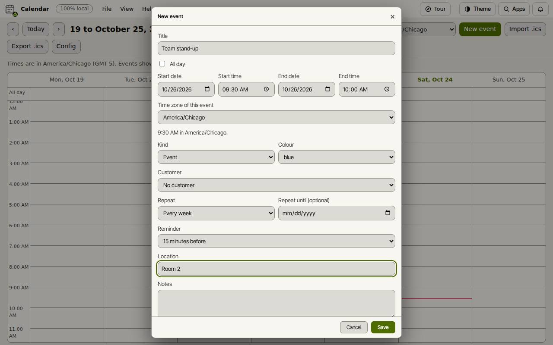Image resolution: width=553 pixels, height=345 pixels.
Task: Open the Repeat until date picker icon
Action: 388,213
